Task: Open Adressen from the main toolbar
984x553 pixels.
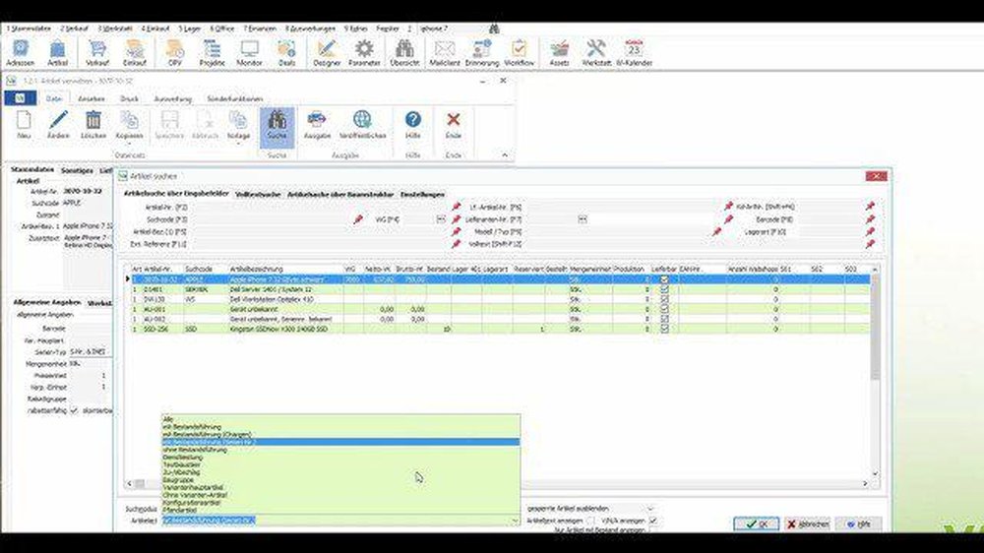Action: click(x=20, y=53)
